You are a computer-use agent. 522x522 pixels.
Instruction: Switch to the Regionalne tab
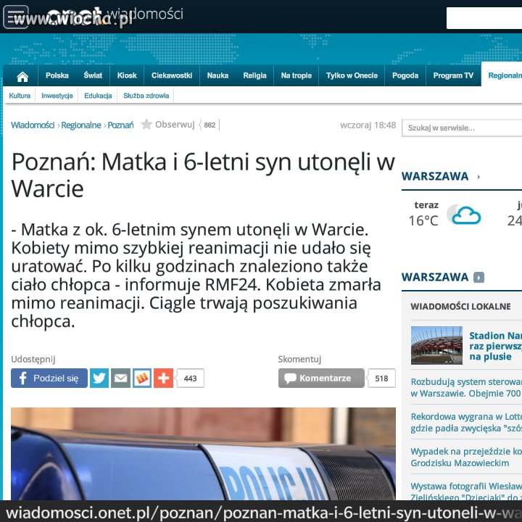503,75
